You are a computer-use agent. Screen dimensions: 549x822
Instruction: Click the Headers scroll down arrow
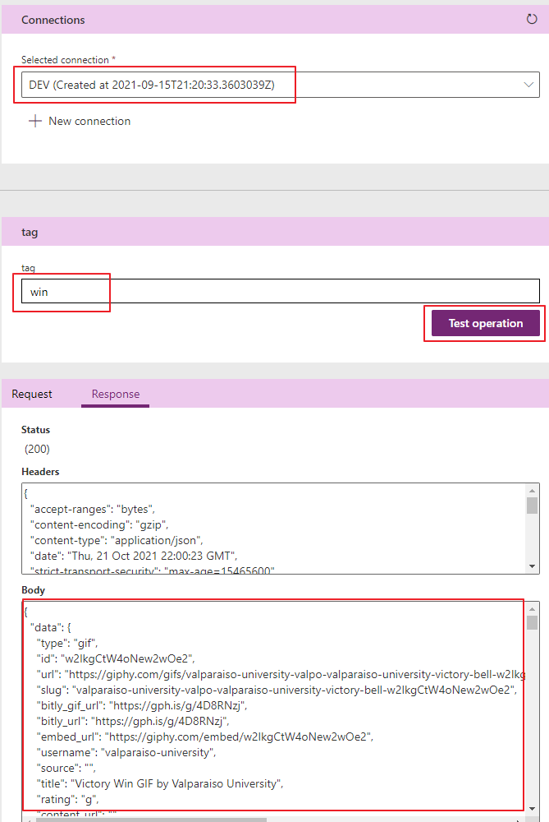click(532, 566)
